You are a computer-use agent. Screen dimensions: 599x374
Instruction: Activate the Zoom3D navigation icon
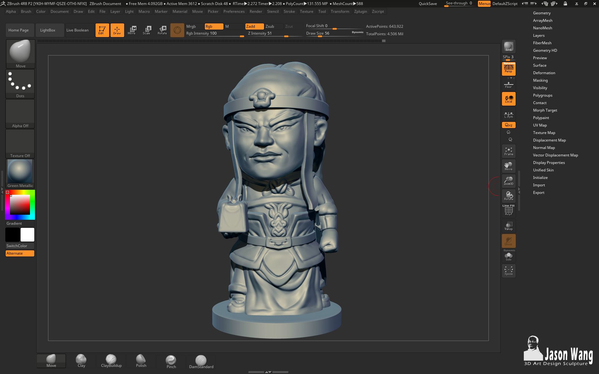tap(508, 181)
